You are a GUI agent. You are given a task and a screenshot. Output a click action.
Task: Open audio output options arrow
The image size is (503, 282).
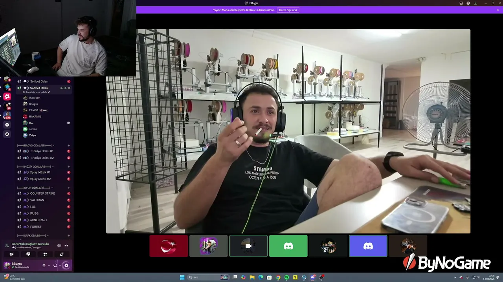(60, 265)
